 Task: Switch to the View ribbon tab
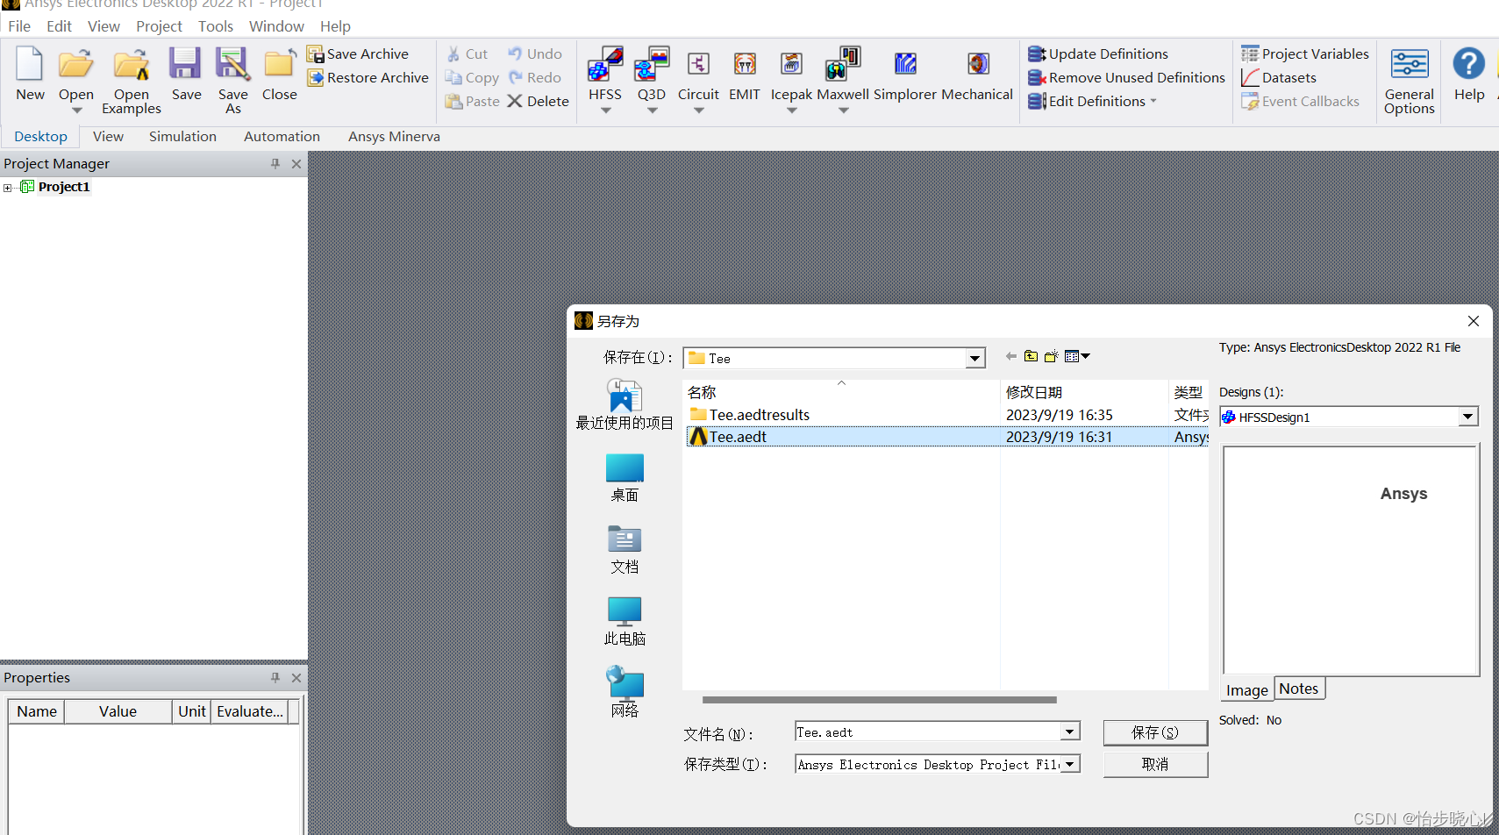(x=108, y=137)
